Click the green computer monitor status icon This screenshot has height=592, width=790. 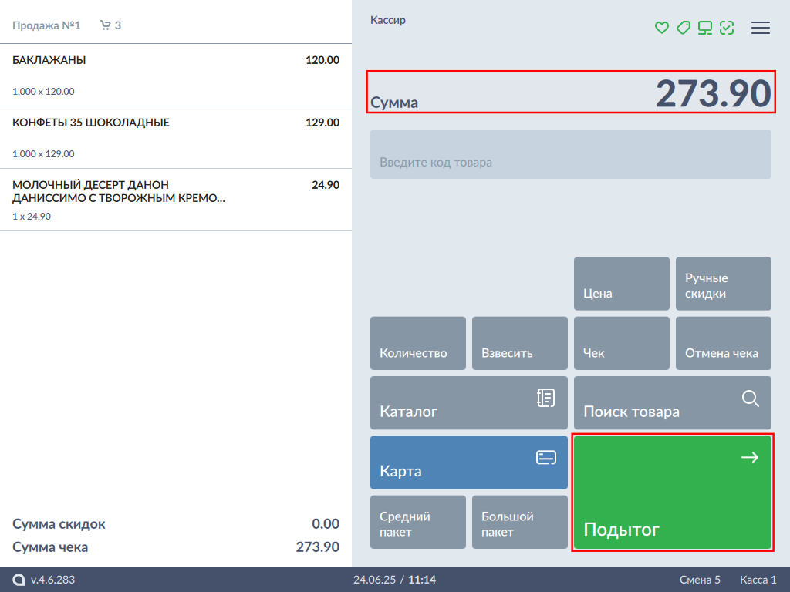704,28
